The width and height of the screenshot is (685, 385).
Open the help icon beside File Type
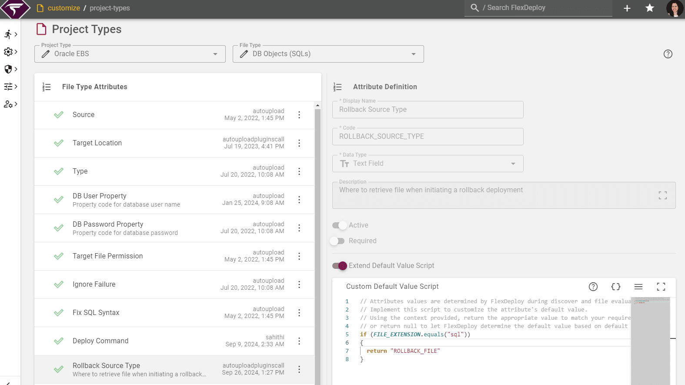[x=668, y=54]
